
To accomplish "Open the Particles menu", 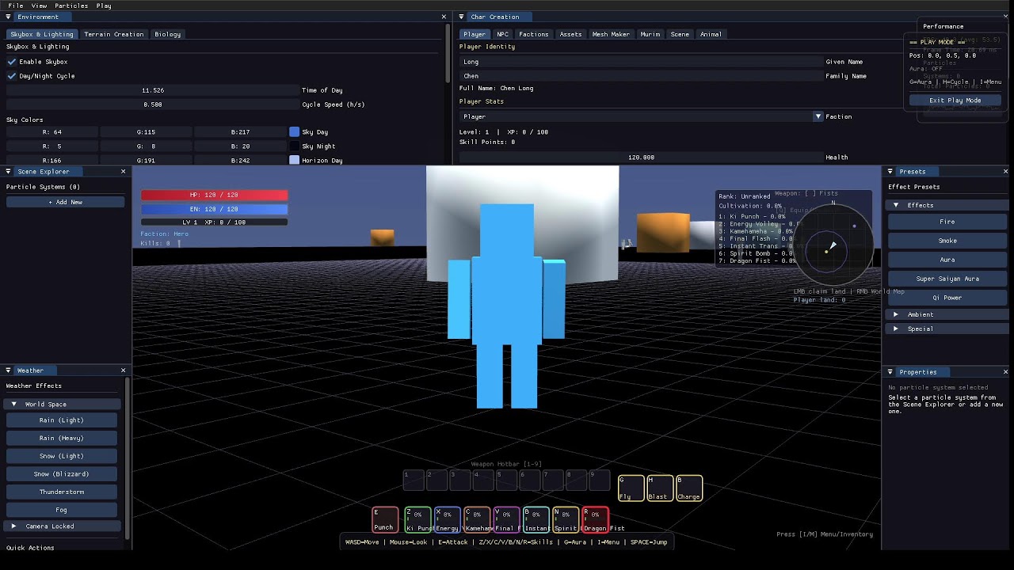I will tap(71, 6).
